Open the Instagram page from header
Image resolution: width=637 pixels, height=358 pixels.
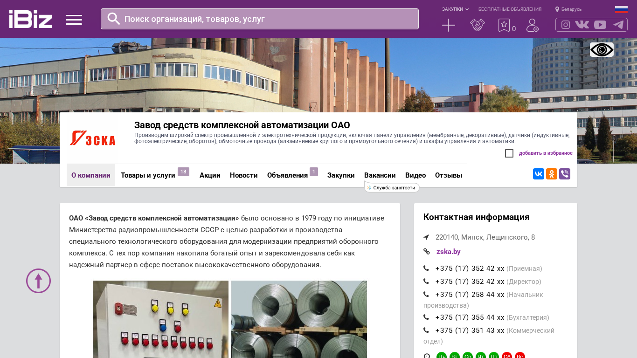pos(566,25)
